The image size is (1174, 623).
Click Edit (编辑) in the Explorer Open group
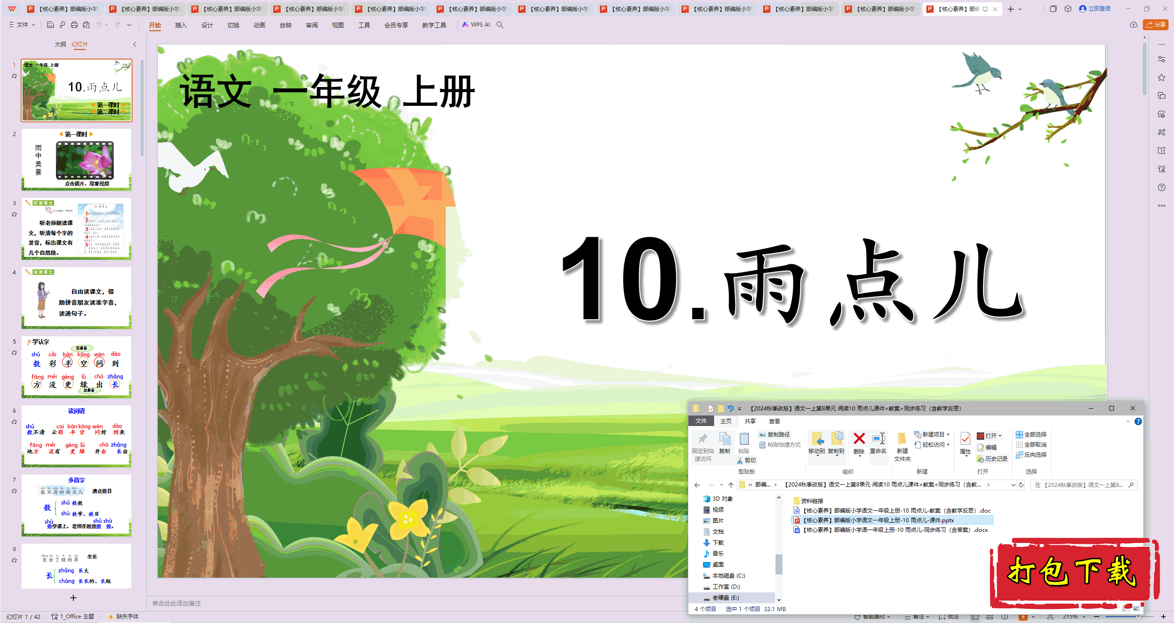[987, 448]
